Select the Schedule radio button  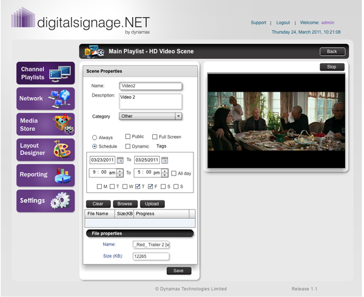95,146
